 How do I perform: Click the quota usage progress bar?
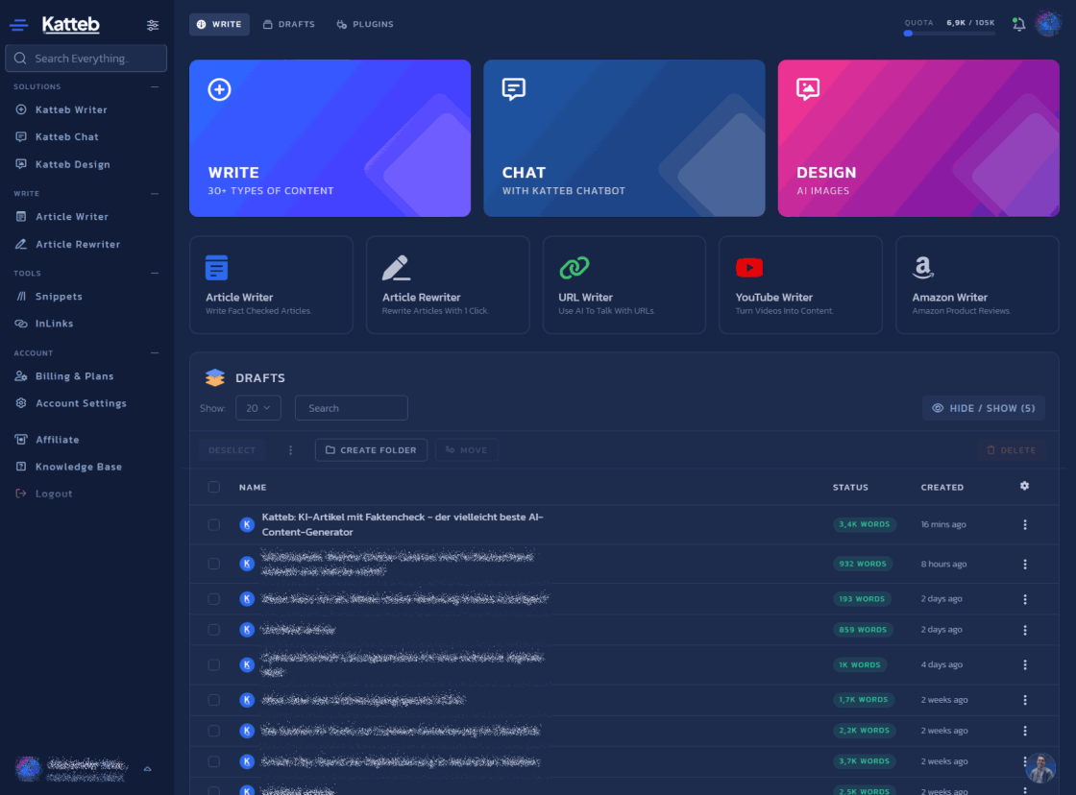[949, 34]
